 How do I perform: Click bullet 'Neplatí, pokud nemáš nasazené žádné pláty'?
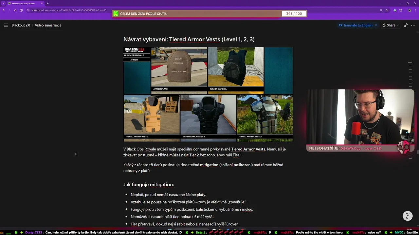click(168, 195)
